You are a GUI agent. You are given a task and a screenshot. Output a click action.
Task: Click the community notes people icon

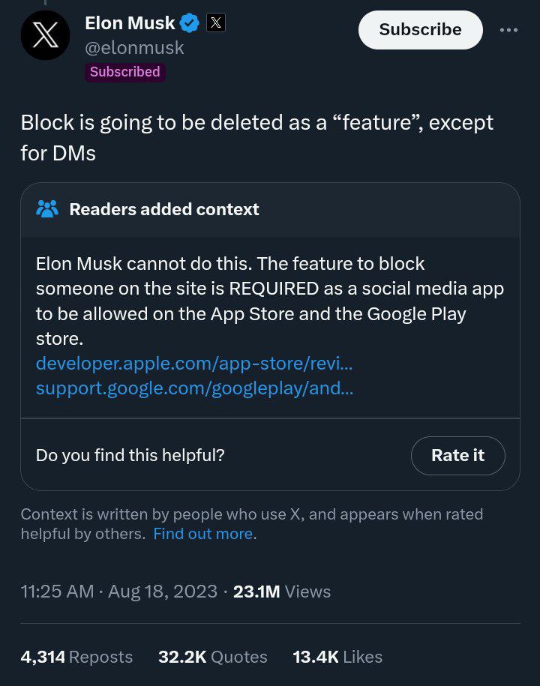click(x=47, y=209)
